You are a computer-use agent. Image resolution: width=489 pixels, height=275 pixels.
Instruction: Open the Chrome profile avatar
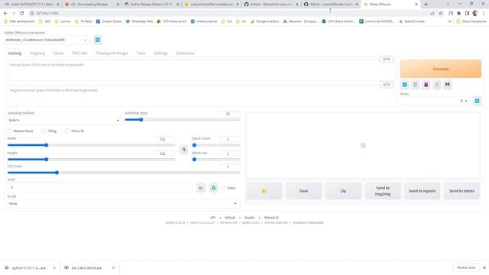coord(475,14)
